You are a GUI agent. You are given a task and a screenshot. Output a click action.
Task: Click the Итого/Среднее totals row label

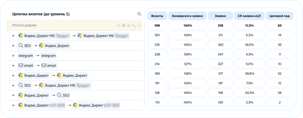pyautogui.click(x=25, y=25)
